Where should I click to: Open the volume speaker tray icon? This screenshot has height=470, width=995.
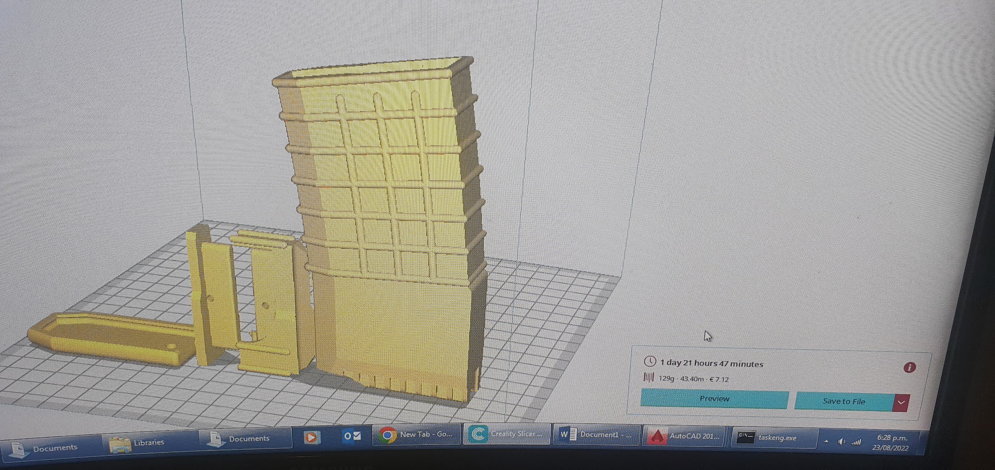841,442
